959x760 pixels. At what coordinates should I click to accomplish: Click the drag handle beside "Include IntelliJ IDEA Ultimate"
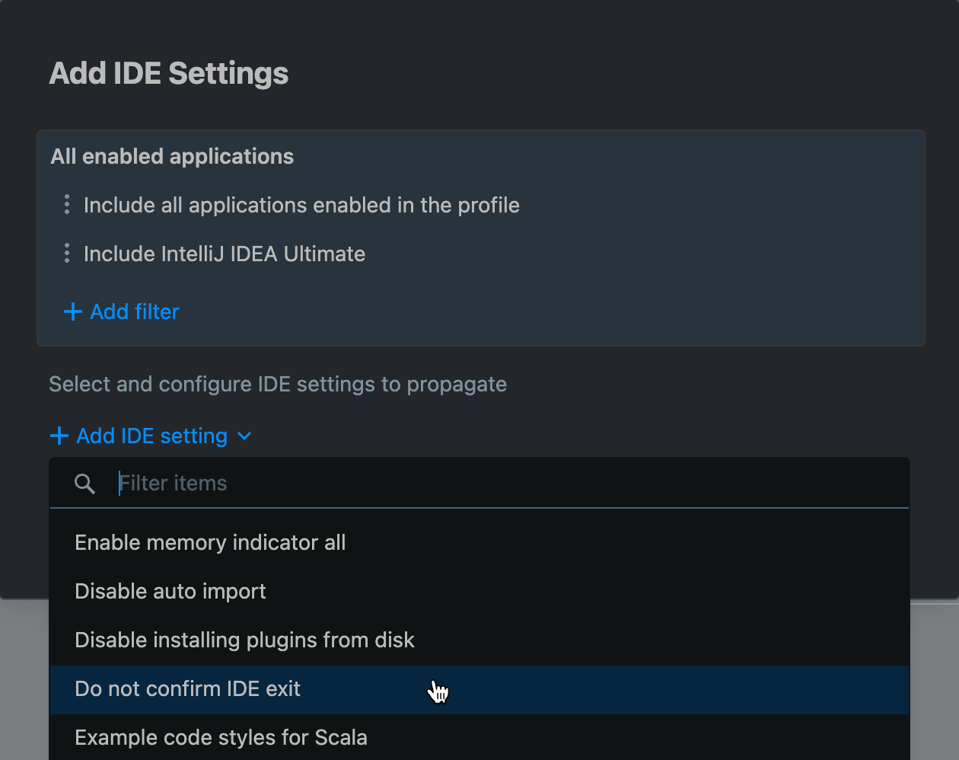click(67, 253)
